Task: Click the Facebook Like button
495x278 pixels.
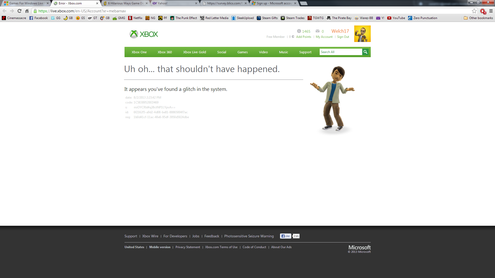Action: (285, 236)
